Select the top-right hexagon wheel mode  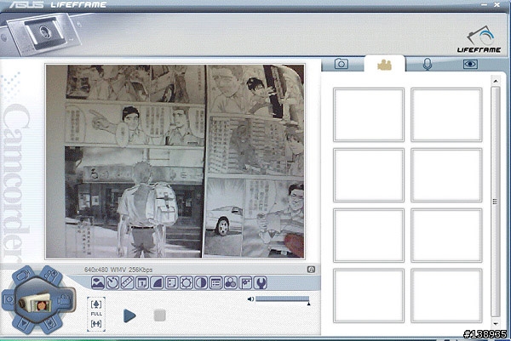tap(51, 276)
